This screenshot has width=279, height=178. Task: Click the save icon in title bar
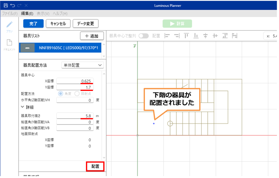[5, 6]
